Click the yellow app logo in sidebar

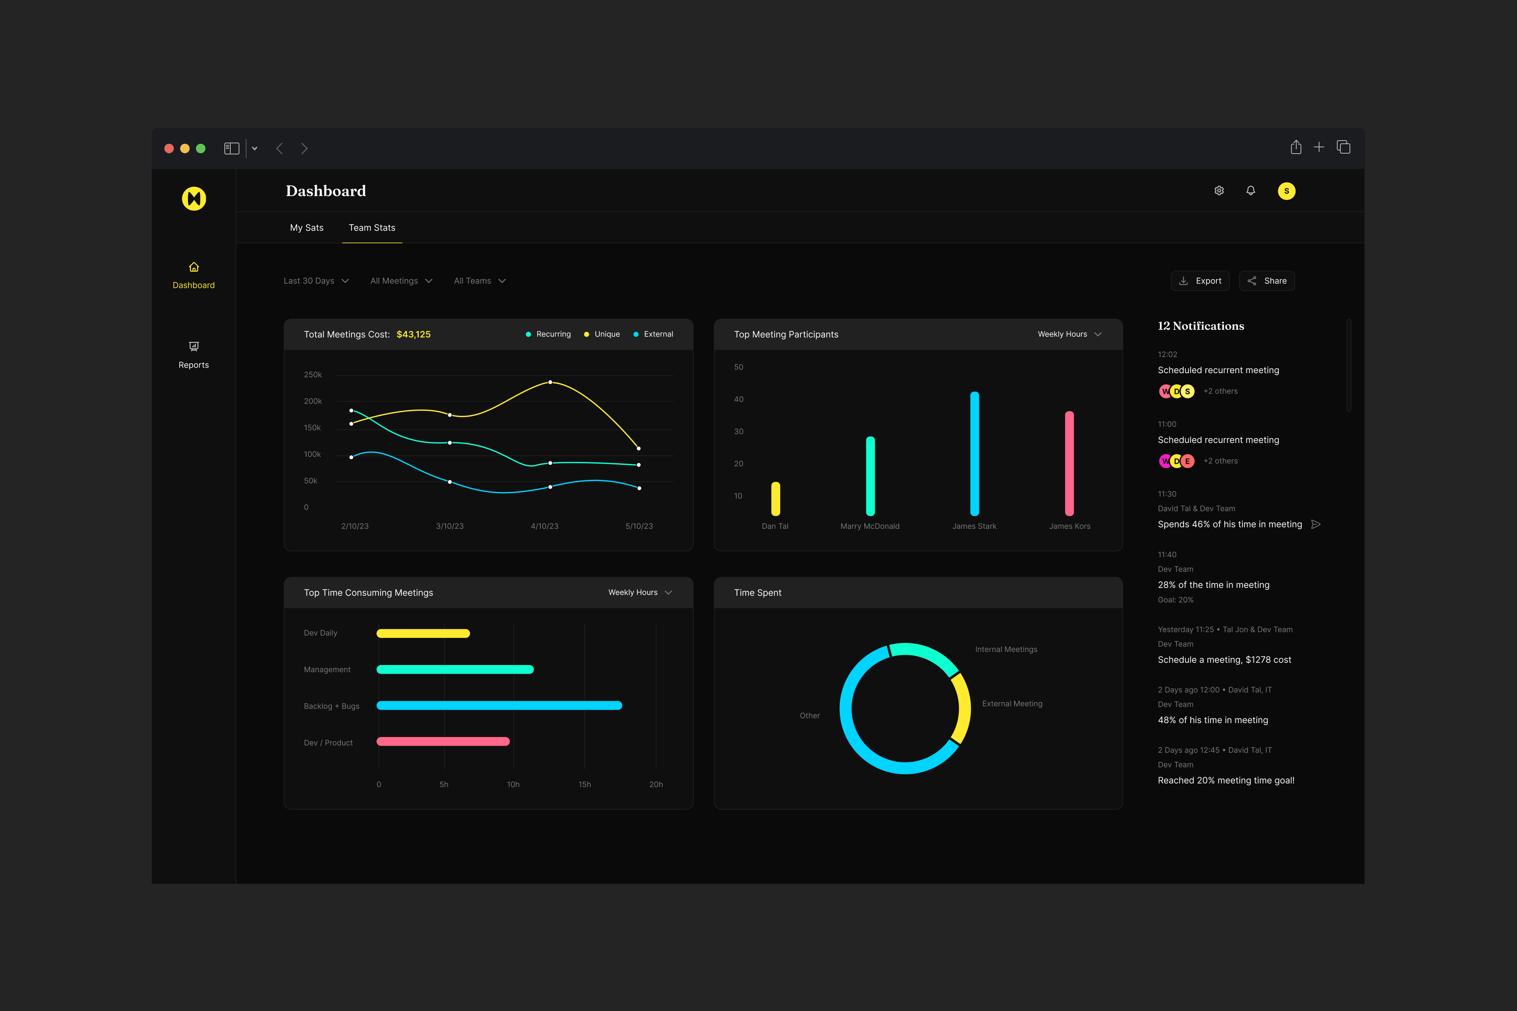pos(194,199)
